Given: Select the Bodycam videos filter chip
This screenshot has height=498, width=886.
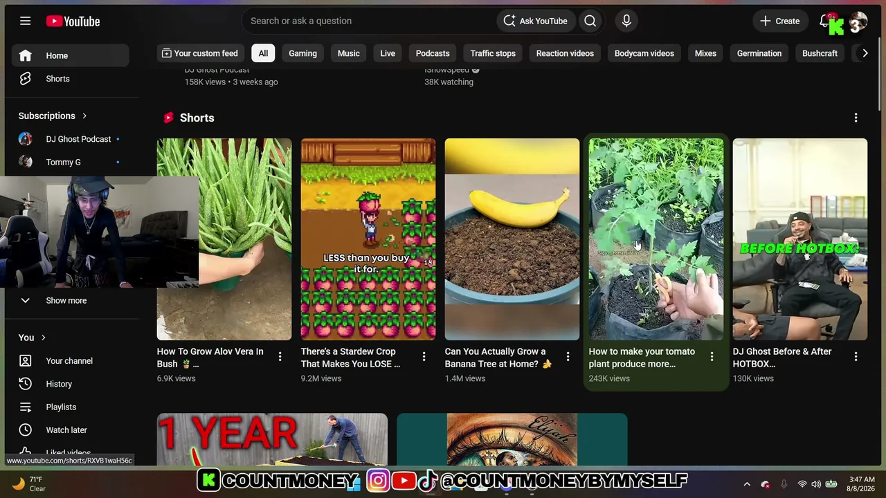Looking at the screenshot, I should (644, 53).
